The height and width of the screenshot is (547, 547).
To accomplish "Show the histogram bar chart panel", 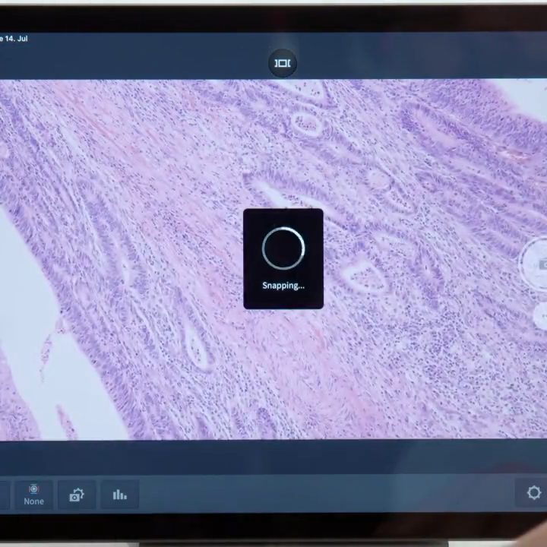I will click(x=120, y=495).
